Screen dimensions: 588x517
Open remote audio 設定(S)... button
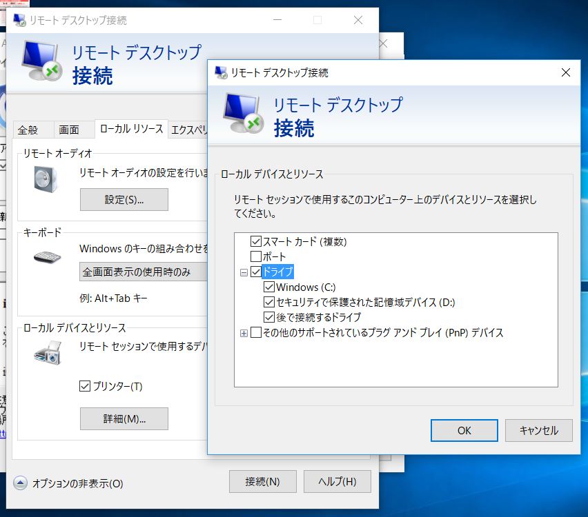124,200
